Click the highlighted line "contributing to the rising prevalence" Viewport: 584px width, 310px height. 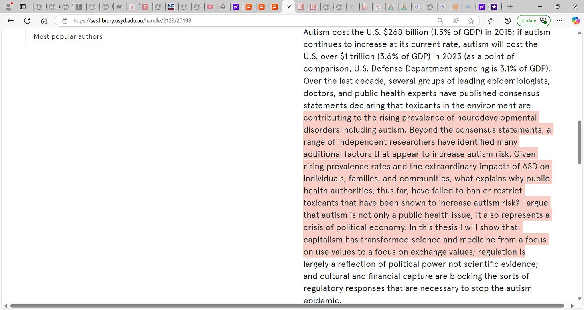(x=420, y=118)
